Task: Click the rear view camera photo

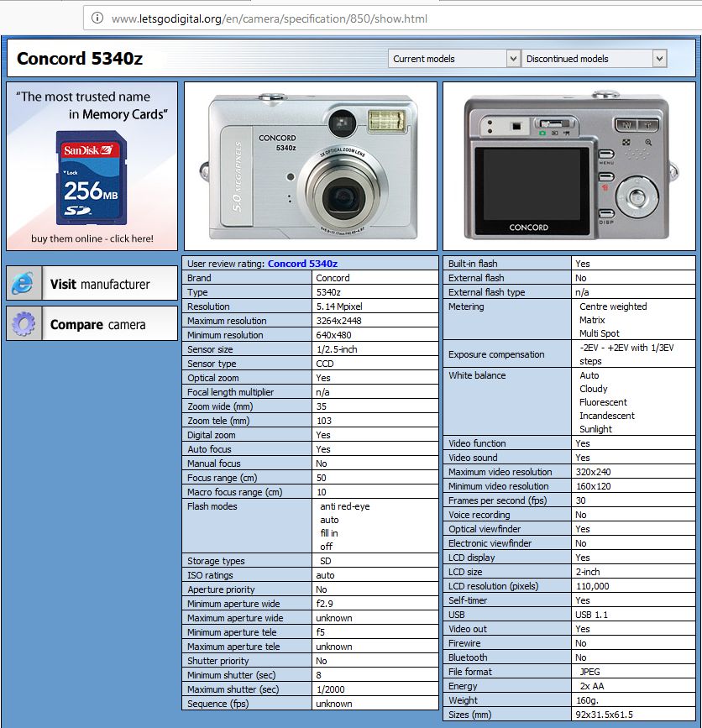Action: [569, 166]
